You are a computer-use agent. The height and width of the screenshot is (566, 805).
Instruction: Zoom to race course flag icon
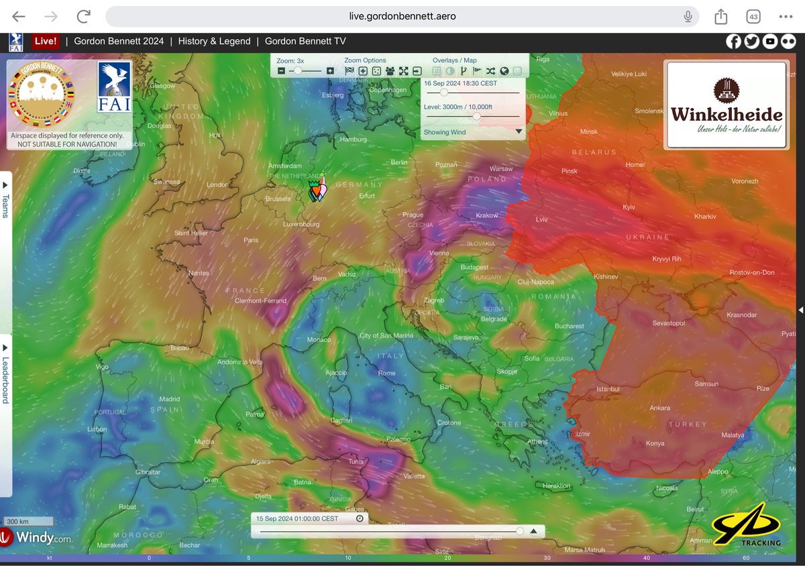350,70
